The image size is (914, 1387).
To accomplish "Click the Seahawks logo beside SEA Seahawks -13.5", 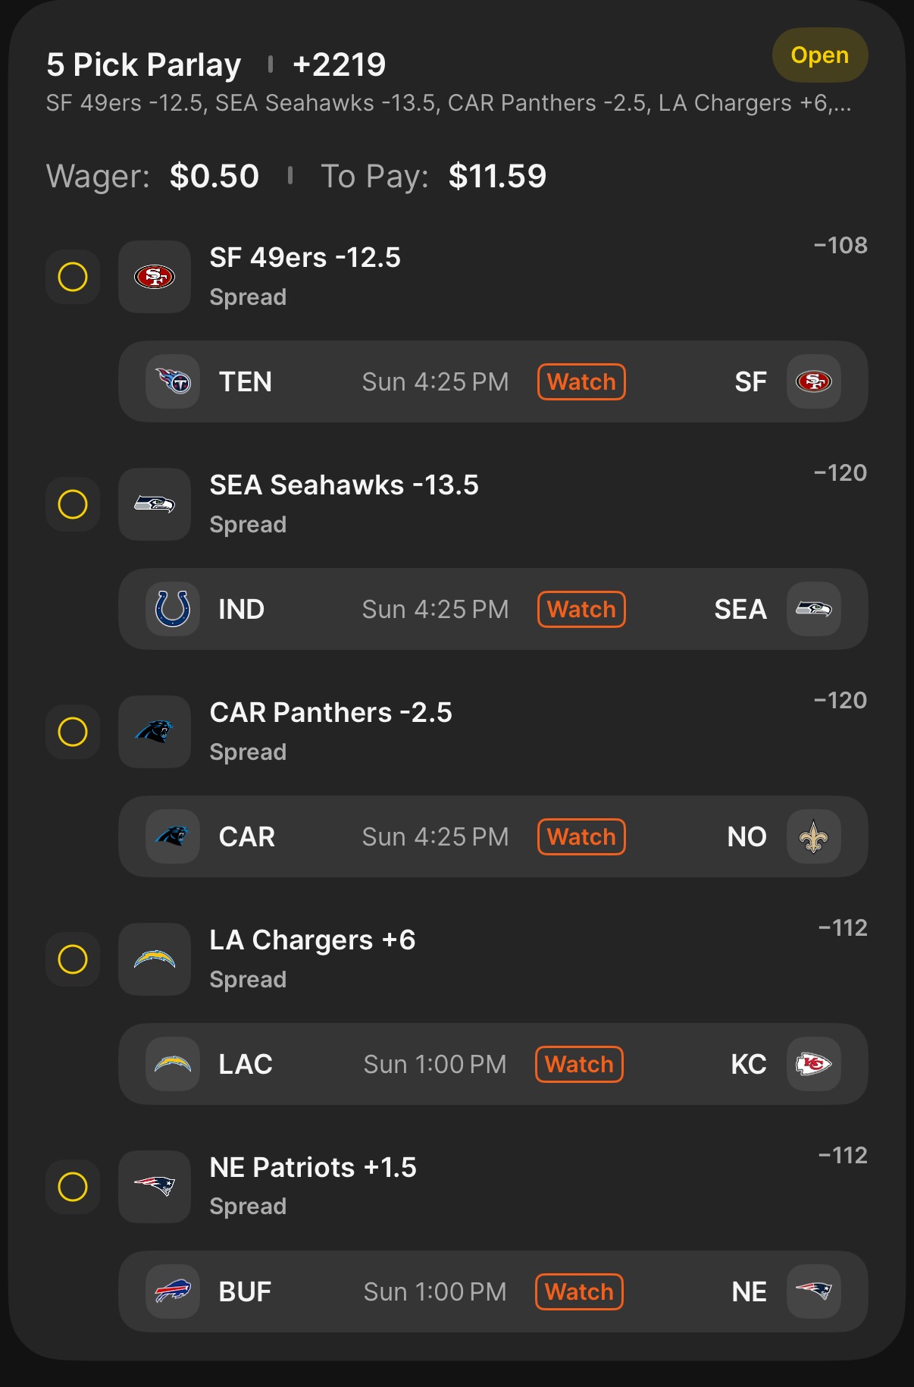I will coord(155,504).
